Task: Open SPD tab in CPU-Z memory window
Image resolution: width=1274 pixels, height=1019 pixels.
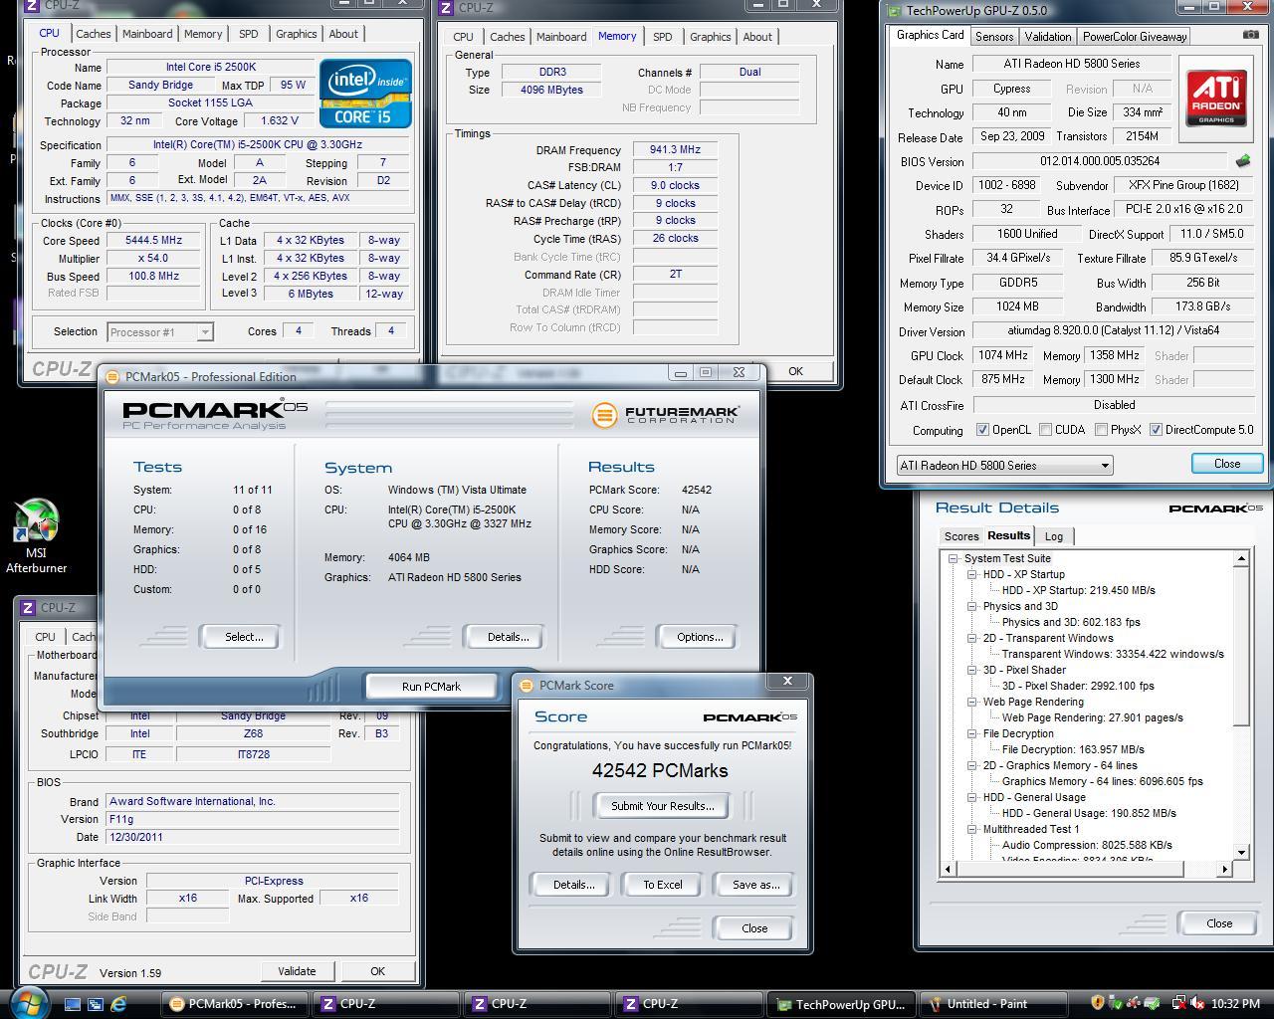Action: 662,37
